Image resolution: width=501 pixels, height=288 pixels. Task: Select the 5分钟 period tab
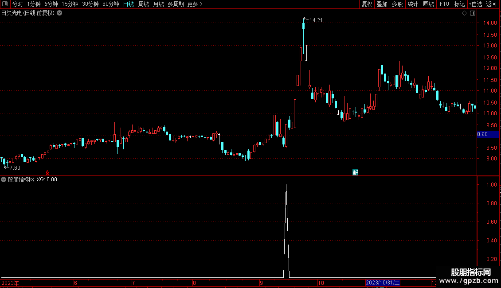pyautogui.click(x=51, y=4)
